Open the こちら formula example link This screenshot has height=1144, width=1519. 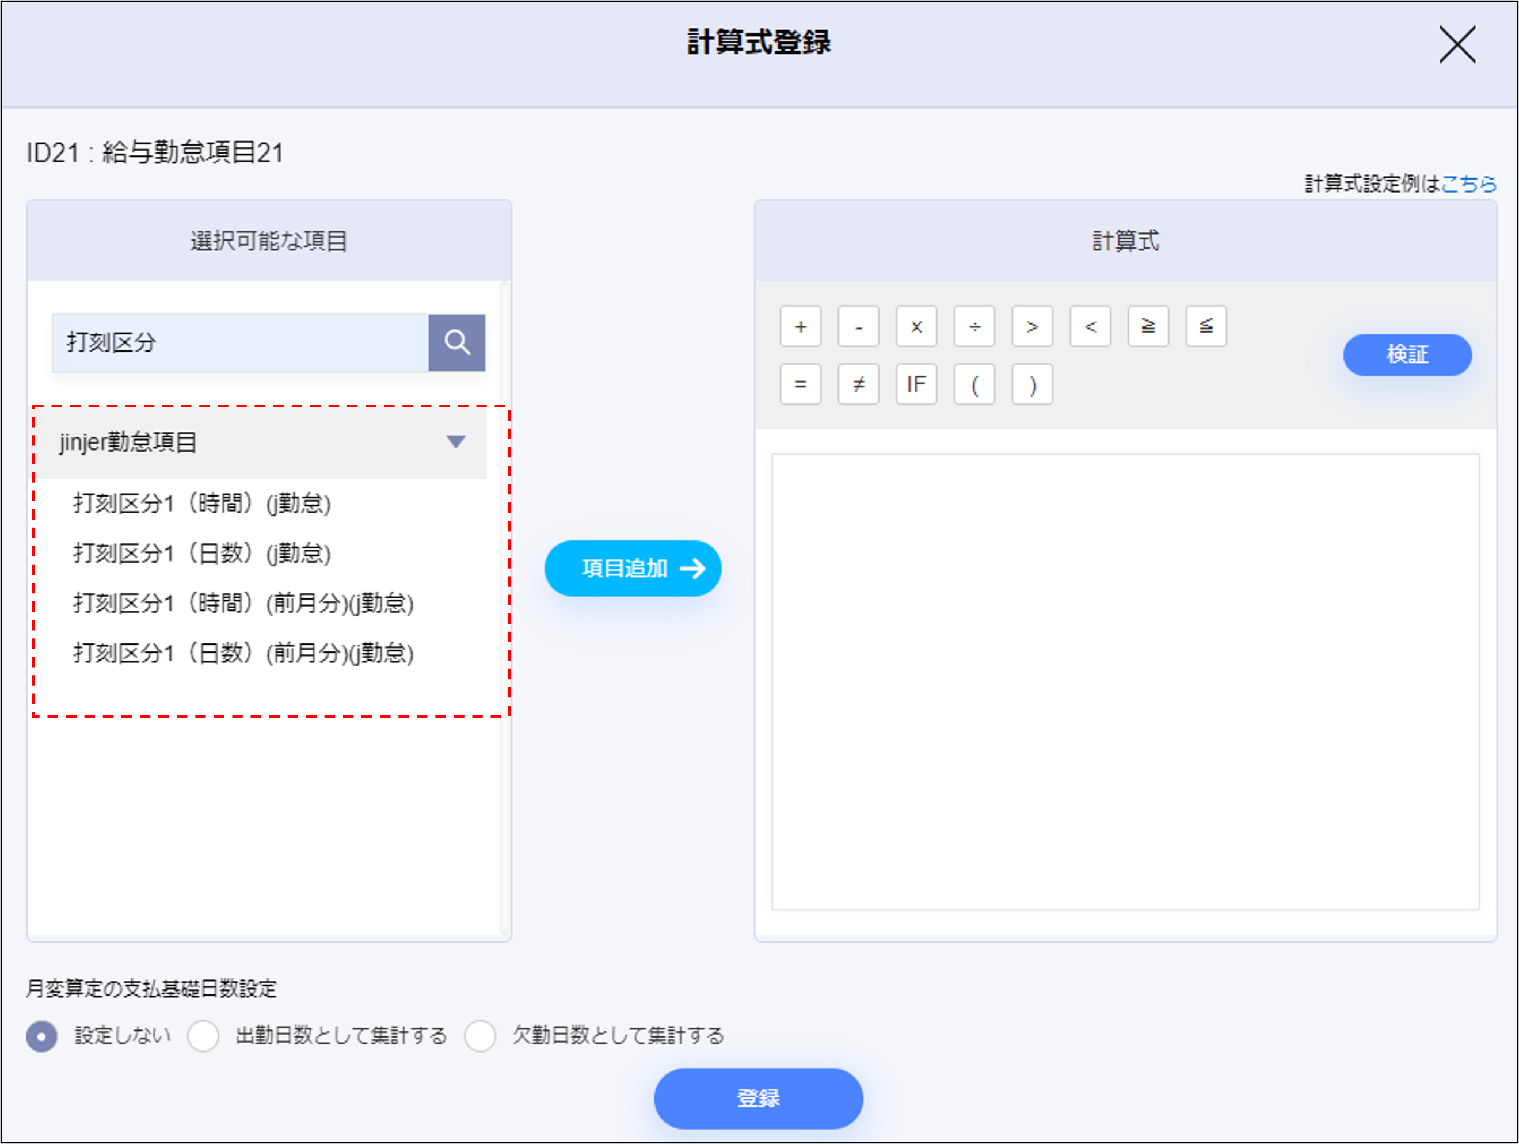(1469, 184)
